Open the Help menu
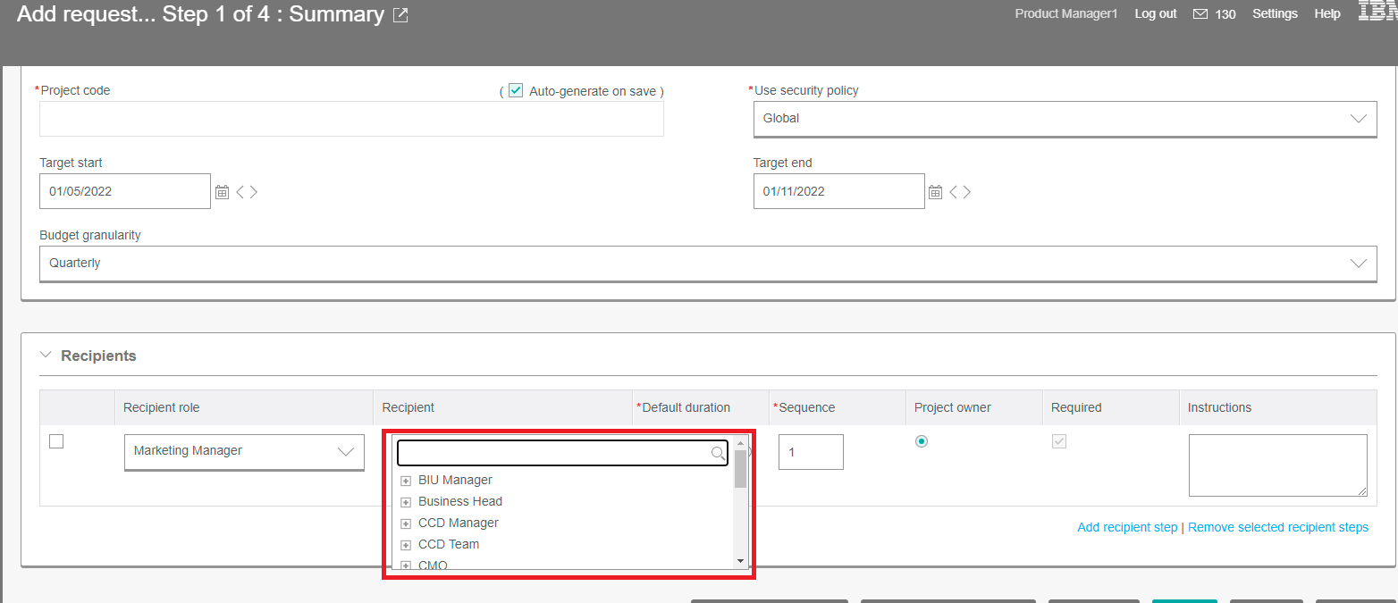The width and height of the screenshot is (1398, 603). pyautogui.click(x=1326, y=13)
